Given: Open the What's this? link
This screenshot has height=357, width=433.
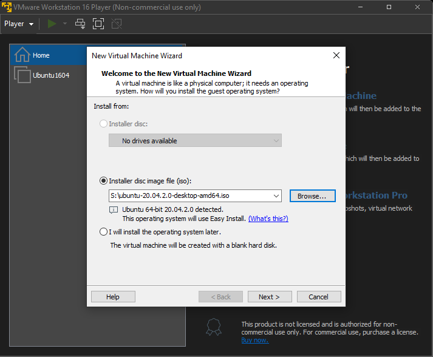Looking at the screenshot, I should 268,219.
